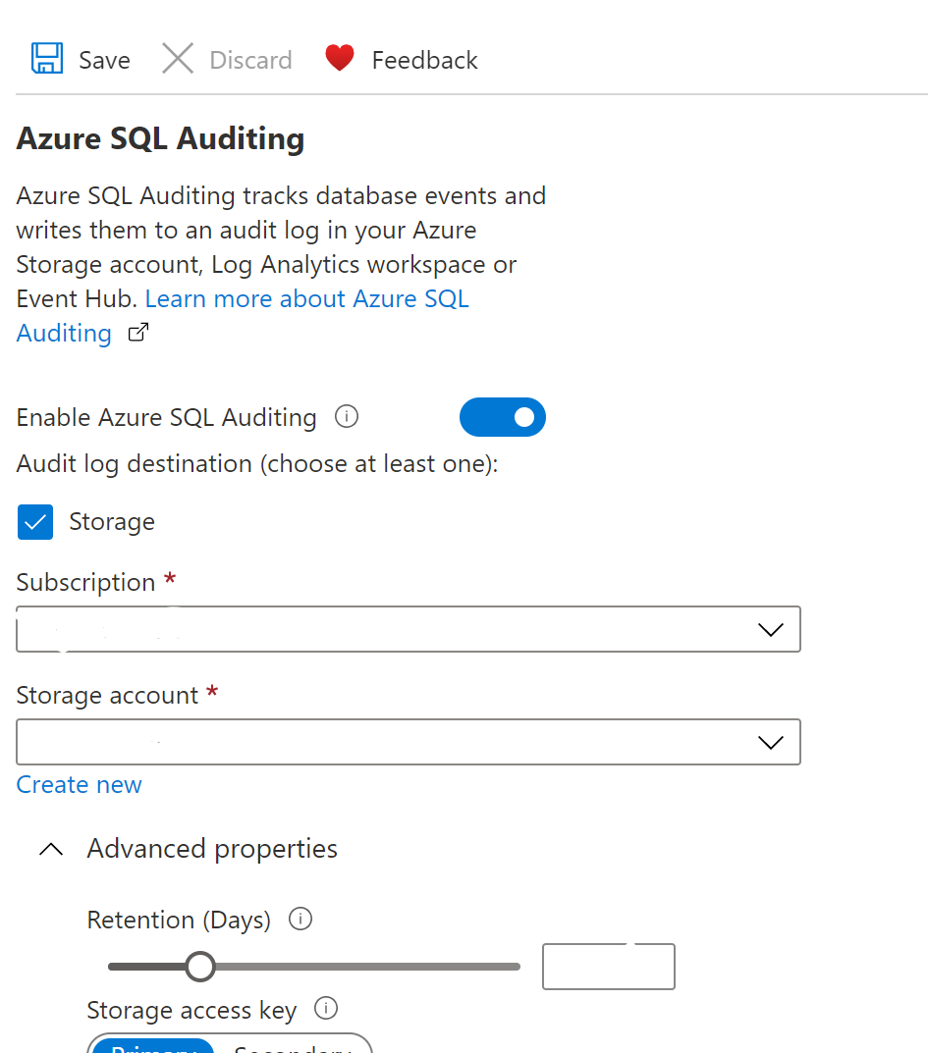The image size is (928, 1053).
Task: Click the Retention days number input box
Action: click(x=608, y=967)
